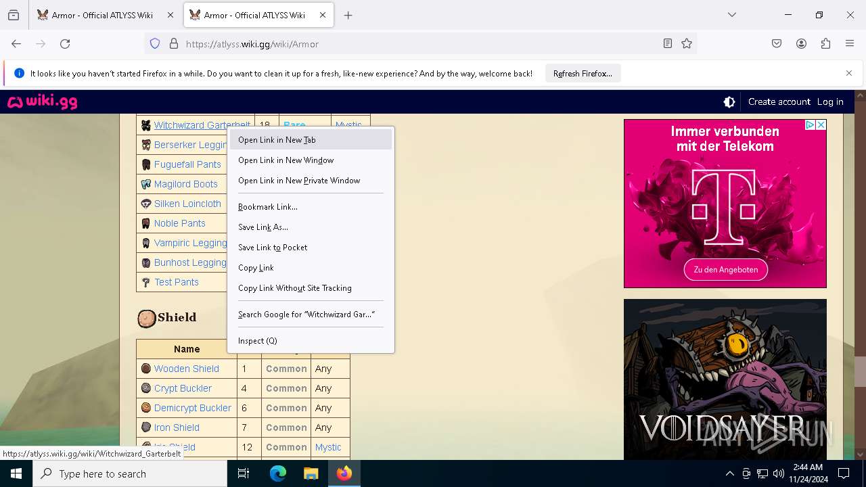The height and width of the screenshot is (487, 866).
Task: Open tracking protection shield icon
Action: 155,44
